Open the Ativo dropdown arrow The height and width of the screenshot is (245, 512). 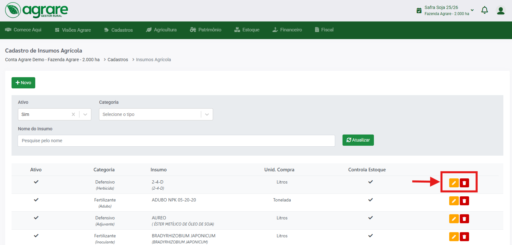click(85, 114)
